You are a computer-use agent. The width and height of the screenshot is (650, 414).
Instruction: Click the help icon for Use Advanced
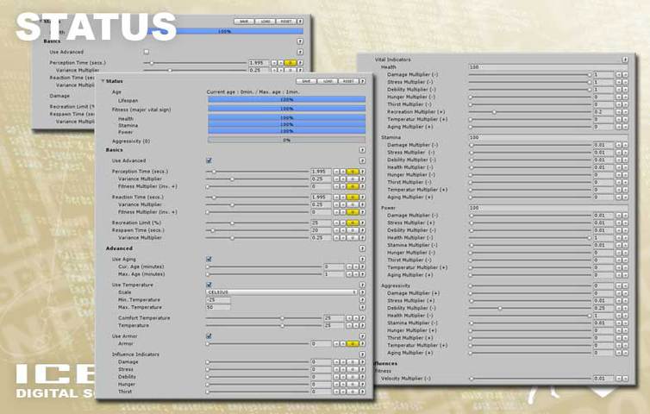pyautogui.click(x=363, y=160)
